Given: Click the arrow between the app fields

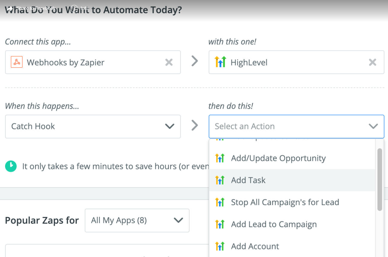Looking at the screenshot, I should 195,61.
